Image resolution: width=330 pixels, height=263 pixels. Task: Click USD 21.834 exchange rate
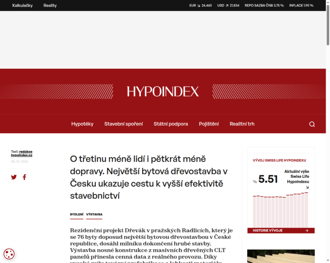228,6
